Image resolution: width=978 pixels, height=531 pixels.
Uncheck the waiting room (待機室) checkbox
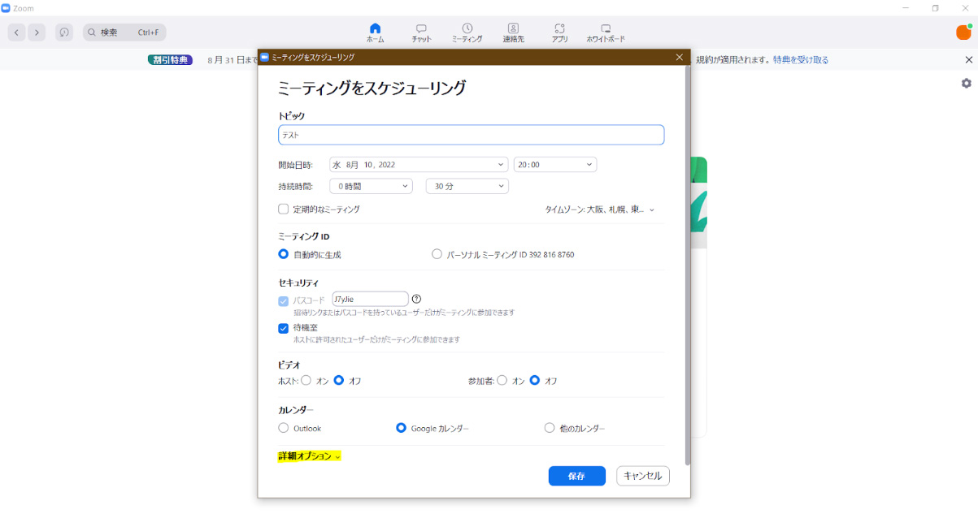(x=284, y=328)
